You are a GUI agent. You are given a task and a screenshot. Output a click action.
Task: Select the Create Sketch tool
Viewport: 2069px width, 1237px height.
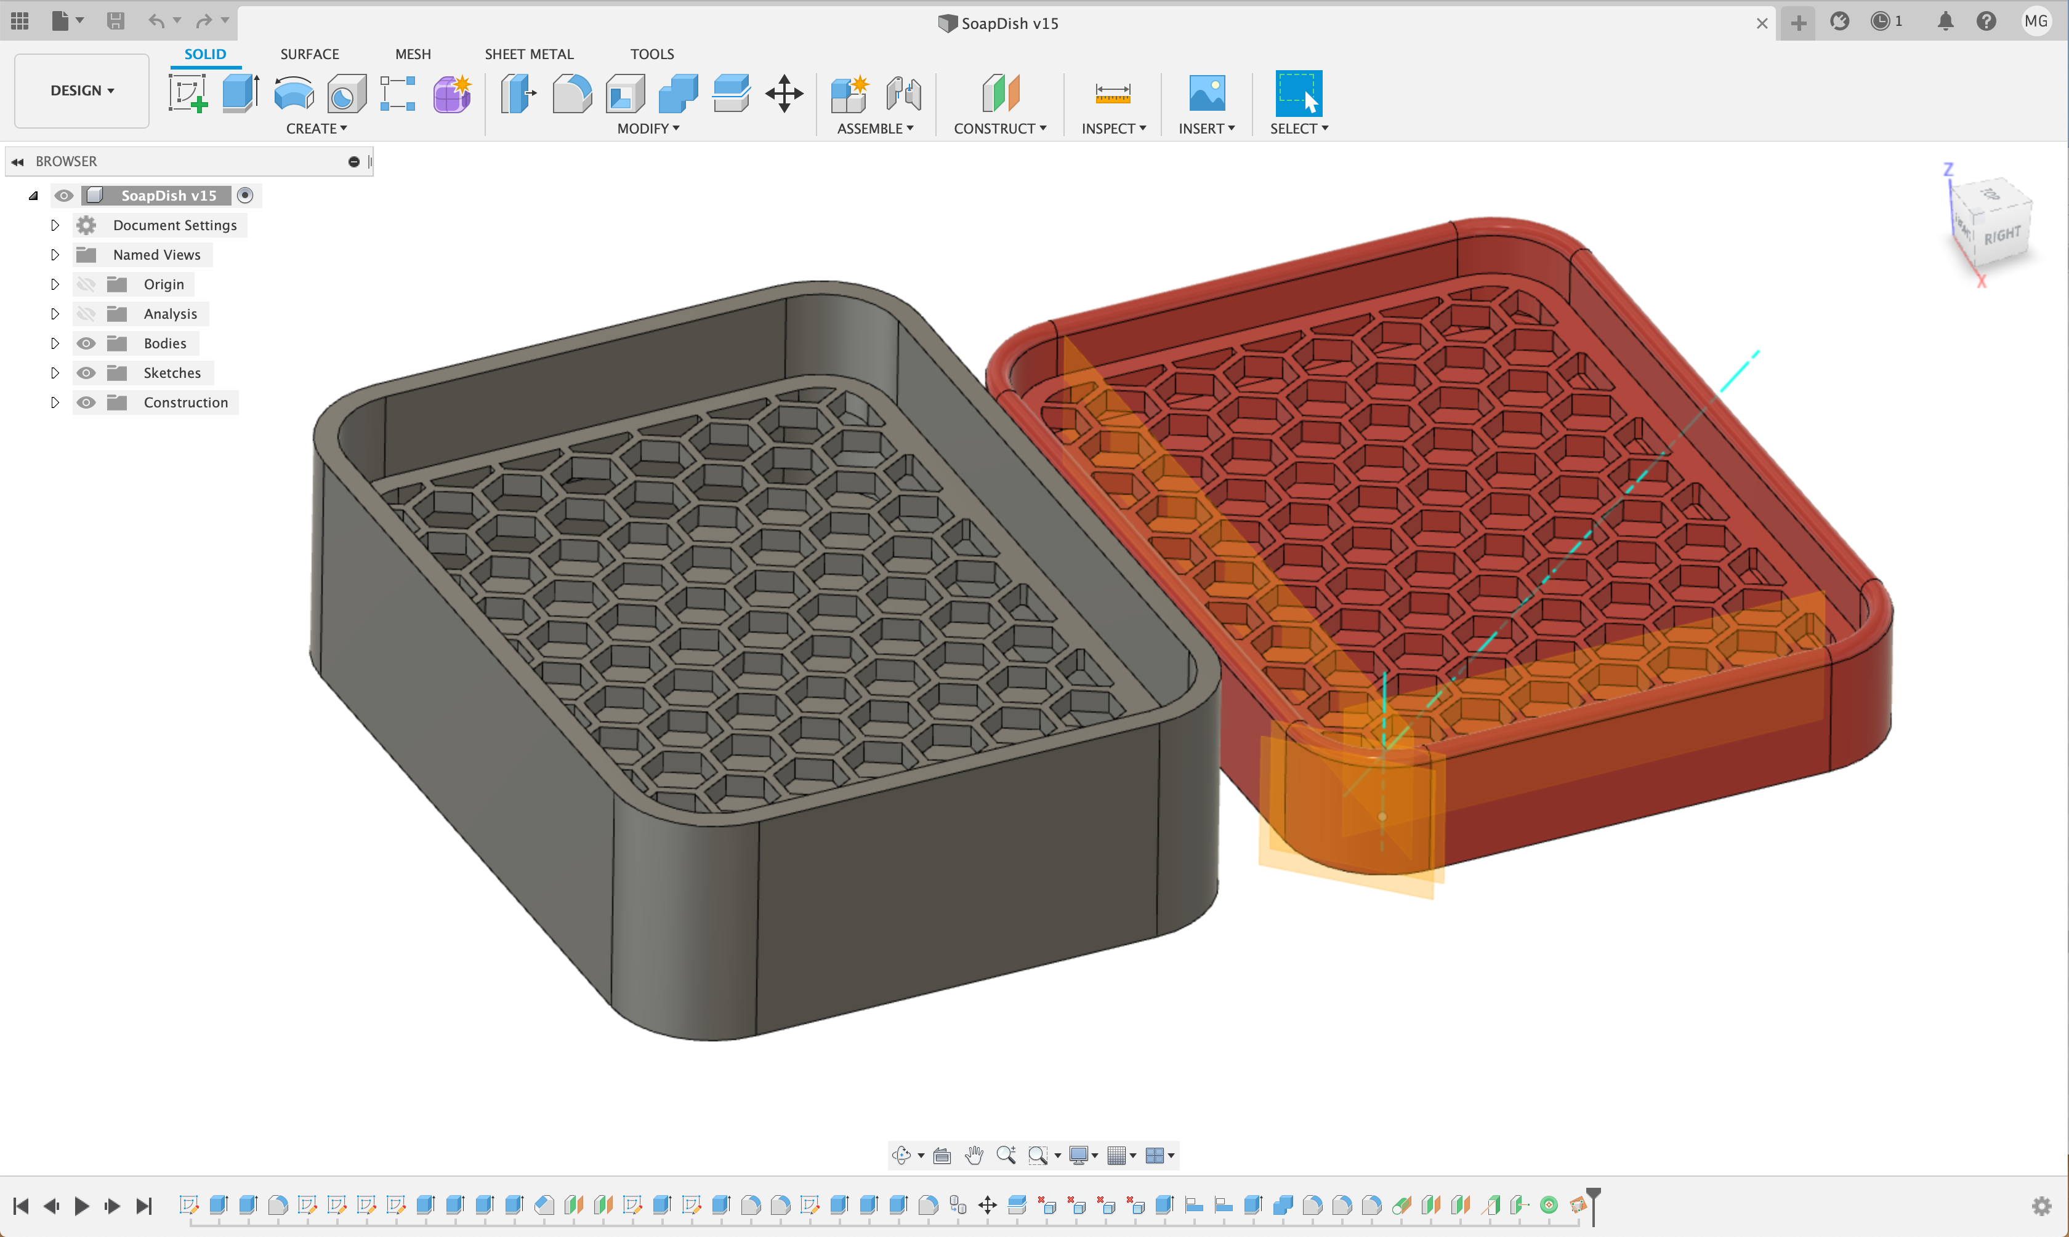click(188, 92)
